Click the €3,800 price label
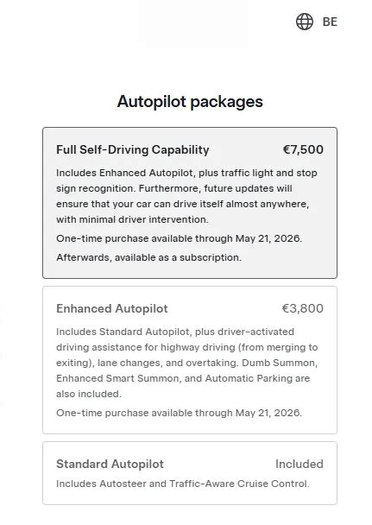The height and width of the screenshot is (525, 372). point(303,308)
